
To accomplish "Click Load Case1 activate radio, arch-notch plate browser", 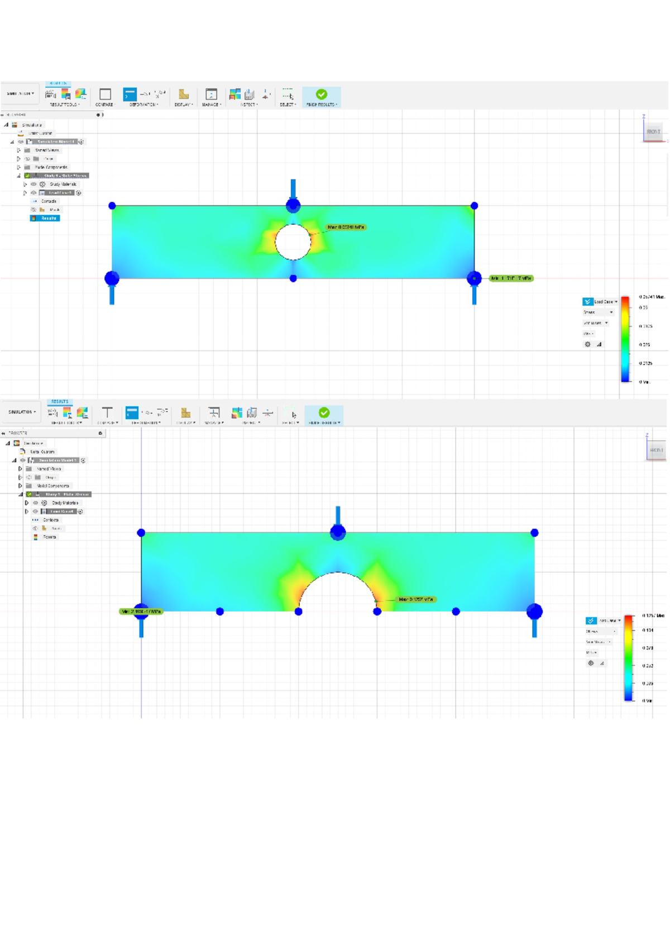I will (x=80, y=511).
